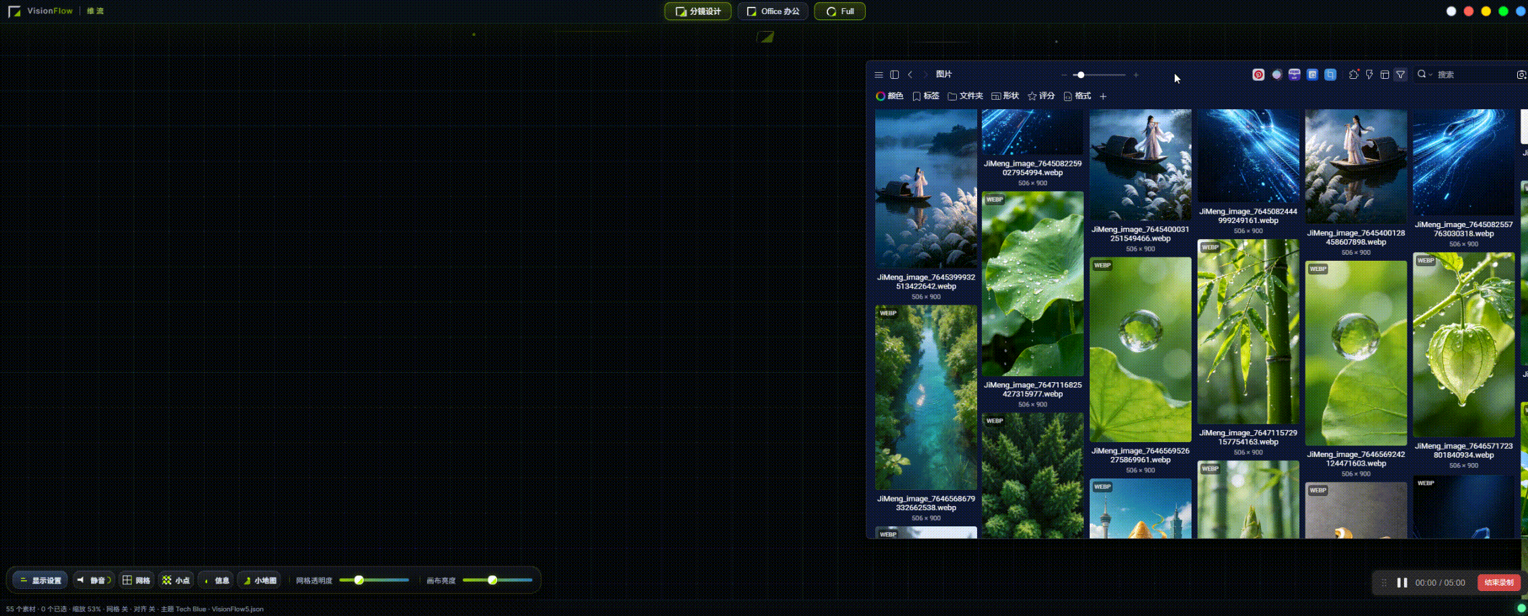
Task: Expand the 文件夹 folder filter
Action: (965, 96)
